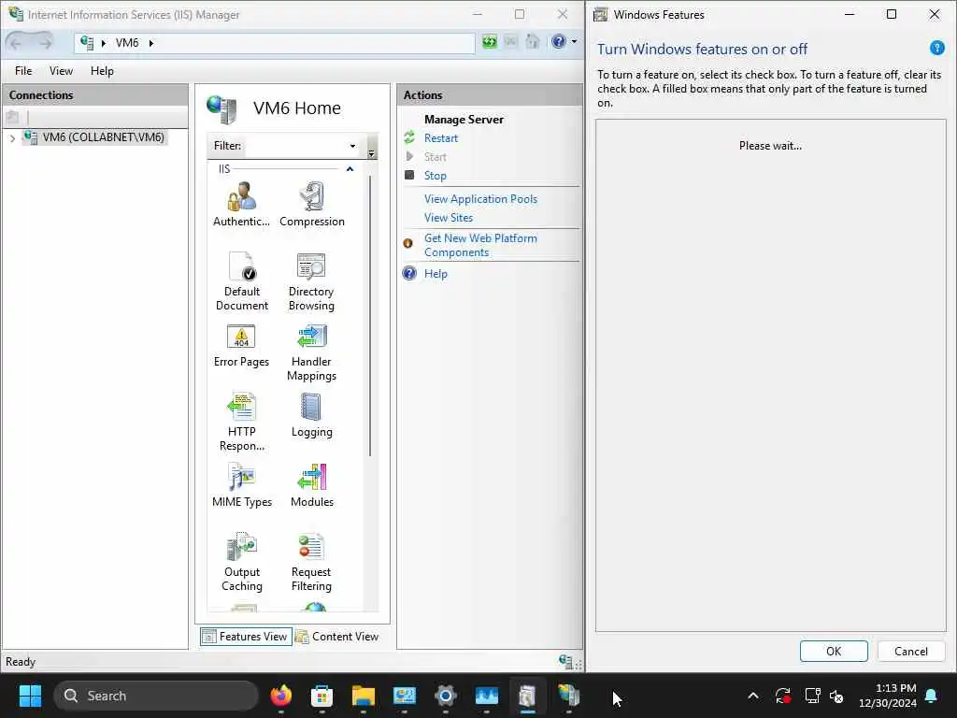Image resolution: width=957 pixels, height=718 pixels.
Task: Open the Default Document feature
Action: pyautogui.click(x=242, y=281)
